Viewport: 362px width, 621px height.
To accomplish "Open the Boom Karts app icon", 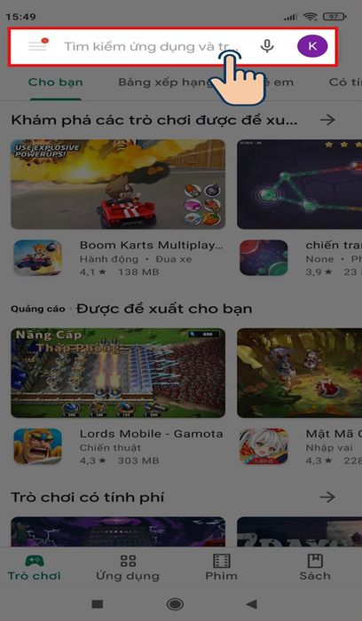I will coord(37,258).
